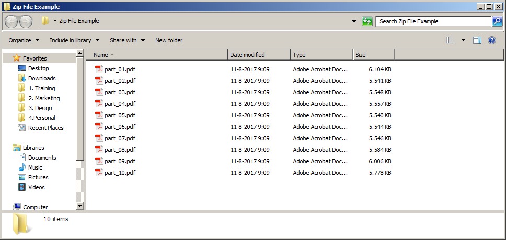Click the PDF icon of part_10.pdf
This screenshot has width=506, height=240.
pos(99,173)
